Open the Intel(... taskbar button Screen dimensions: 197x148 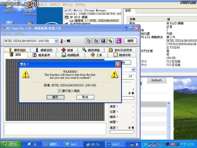(73, 144)
